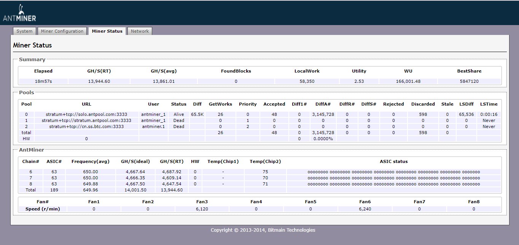Switch to Miner Configuration tab
519x245 pixels.
click(x=62, y=31)
